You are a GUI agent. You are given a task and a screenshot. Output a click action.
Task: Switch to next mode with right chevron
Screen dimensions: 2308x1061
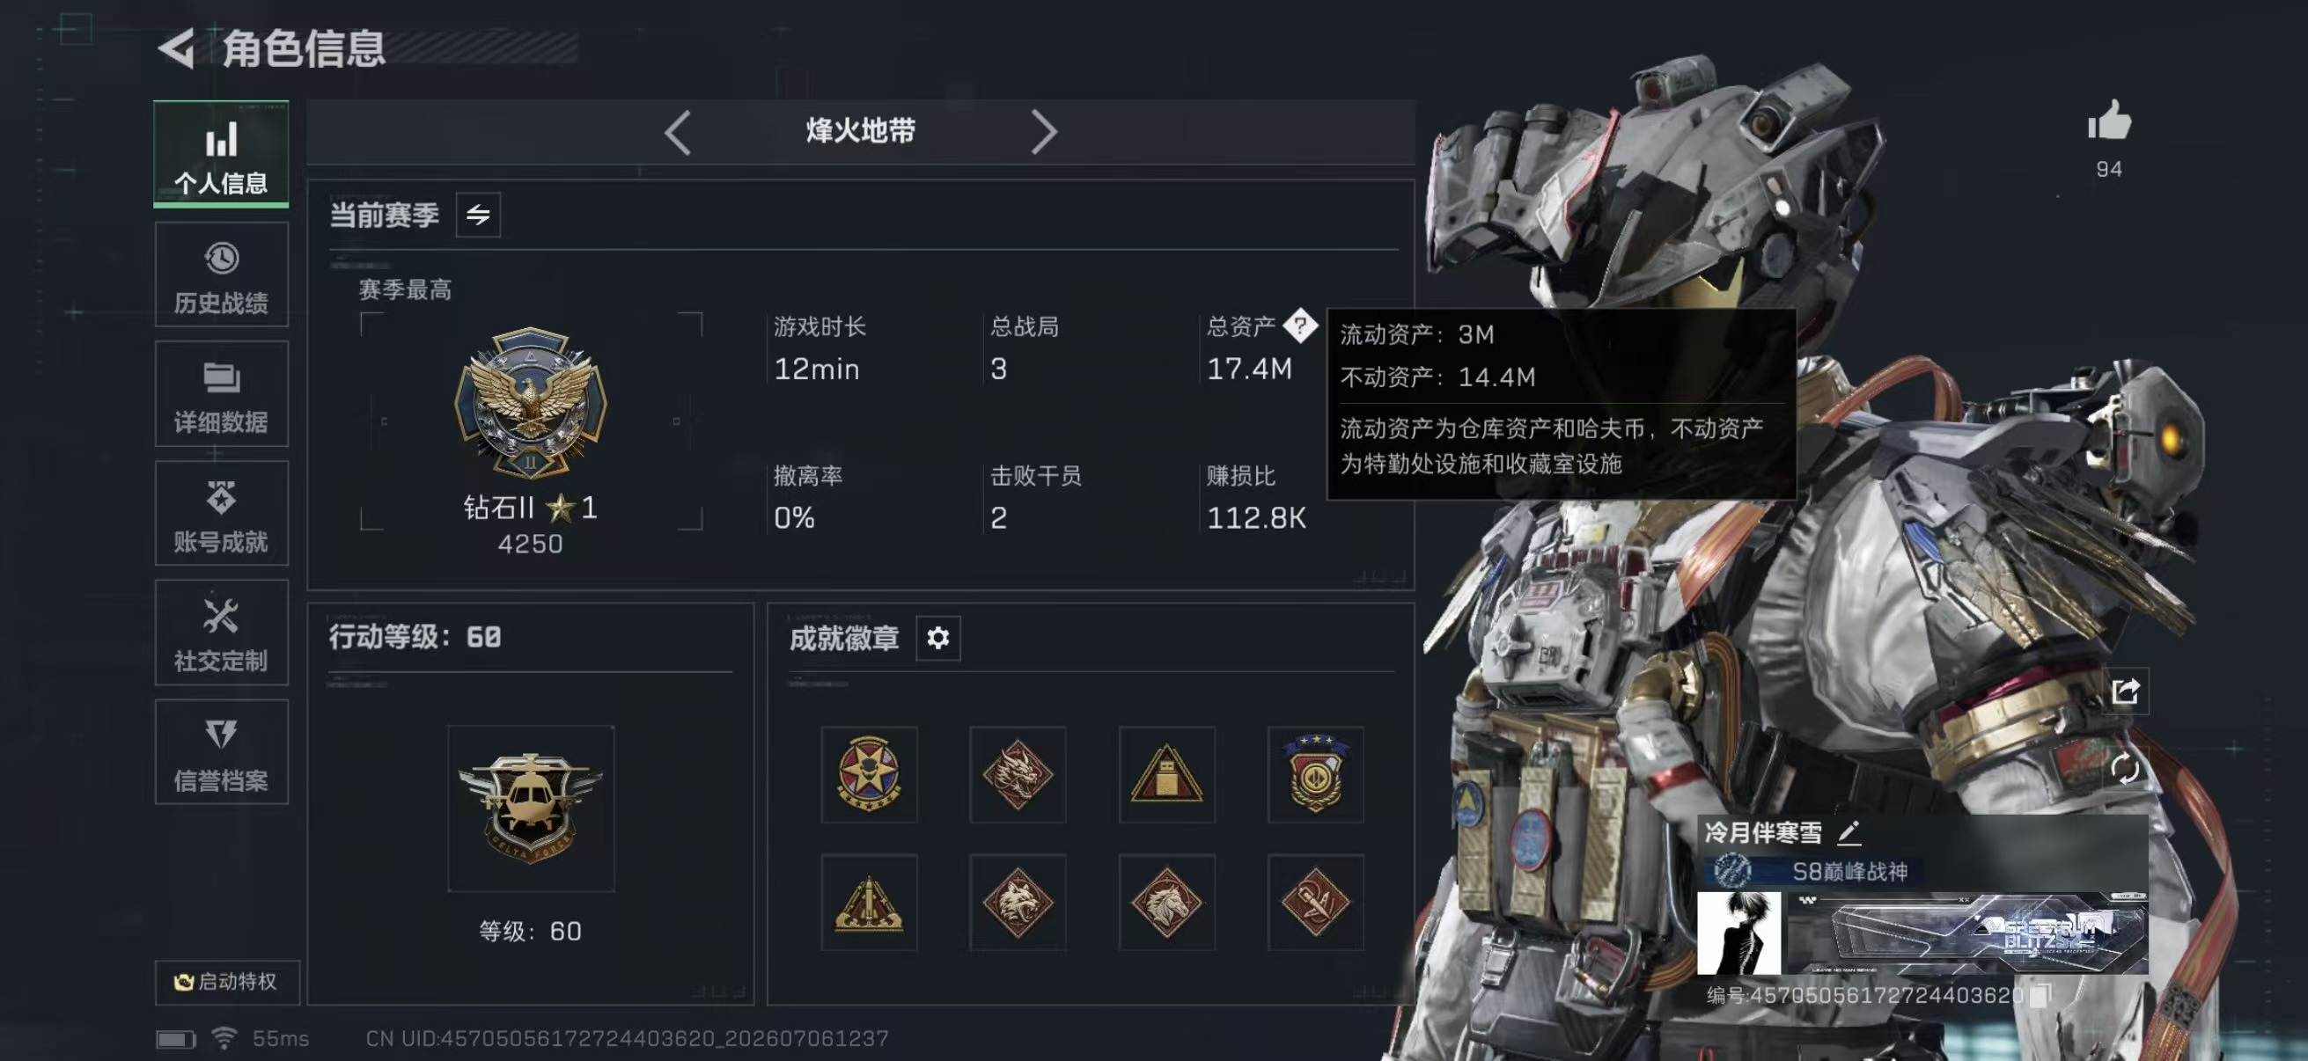click(1044, 133)
